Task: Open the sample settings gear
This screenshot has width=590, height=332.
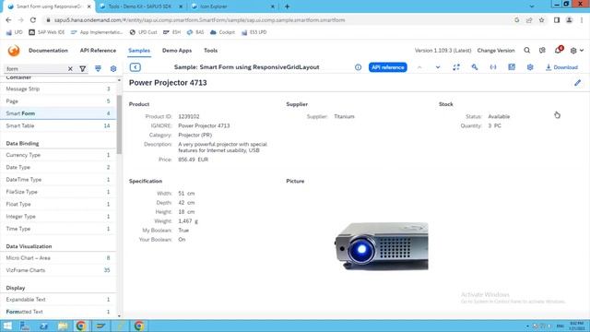Action: point(530,67)
